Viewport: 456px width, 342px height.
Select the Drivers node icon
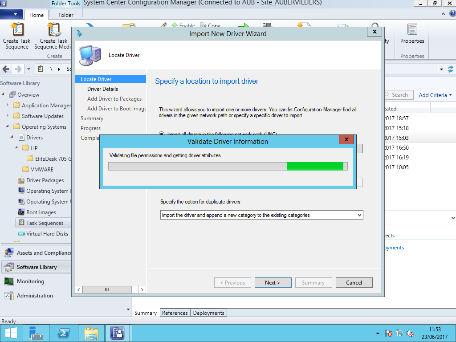coord(21,137)
